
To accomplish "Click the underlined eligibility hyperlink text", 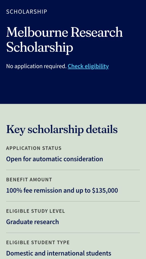I will (x=88, y=66).
